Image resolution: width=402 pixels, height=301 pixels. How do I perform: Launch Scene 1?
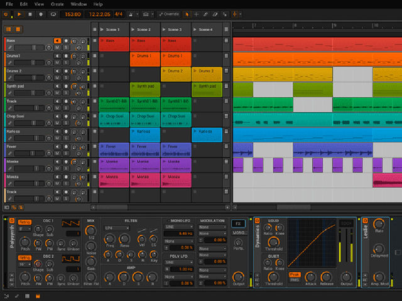[x=102, y=29]
